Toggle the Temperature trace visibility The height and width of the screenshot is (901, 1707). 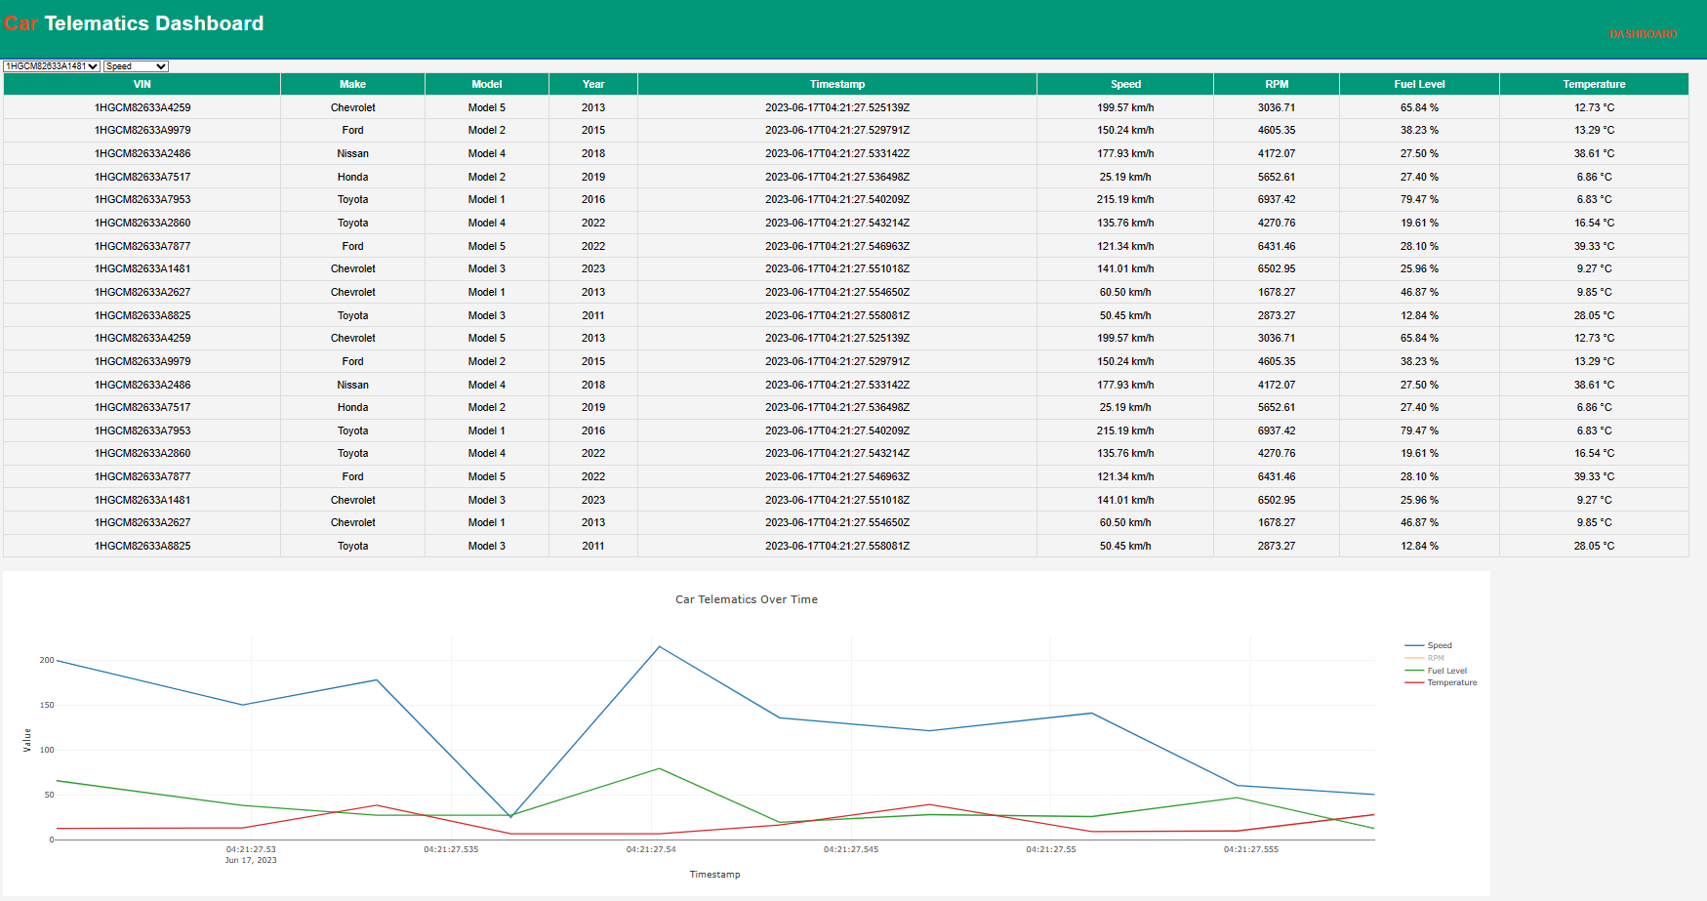[x=1451, y=682]
